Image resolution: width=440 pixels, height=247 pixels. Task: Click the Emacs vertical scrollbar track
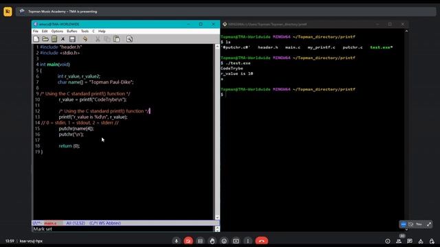(217, 132)
